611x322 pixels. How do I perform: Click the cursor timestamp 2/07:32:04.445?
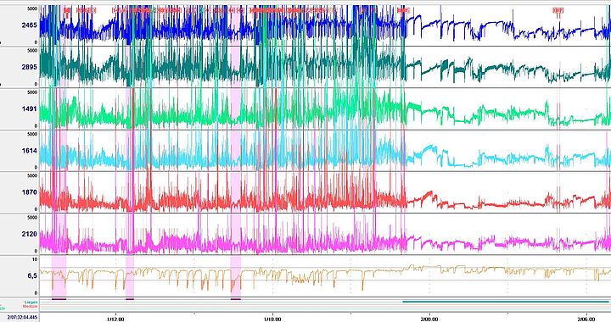(x=22, y=318)
